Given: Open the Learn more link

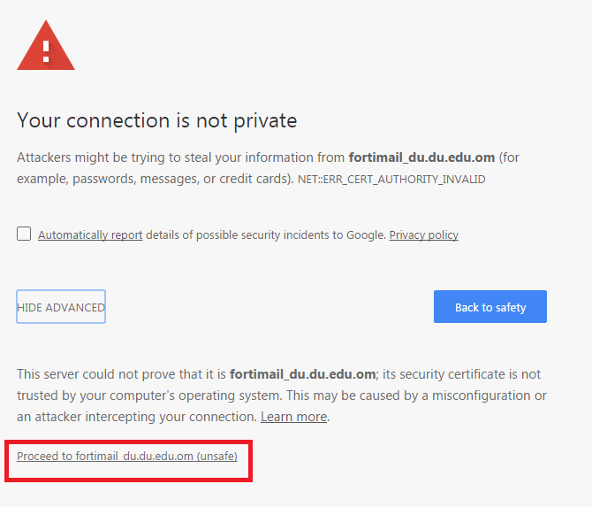Looking at the screenshot, I should click(293, 417).
